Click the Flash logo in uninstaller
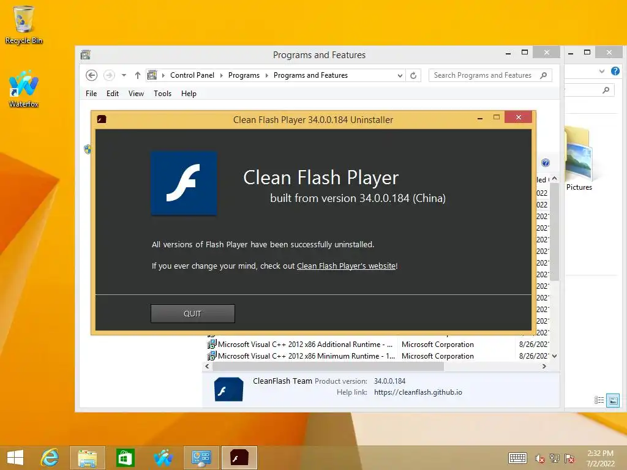This screenshot has width=627, height=470. tap(184, 183)
